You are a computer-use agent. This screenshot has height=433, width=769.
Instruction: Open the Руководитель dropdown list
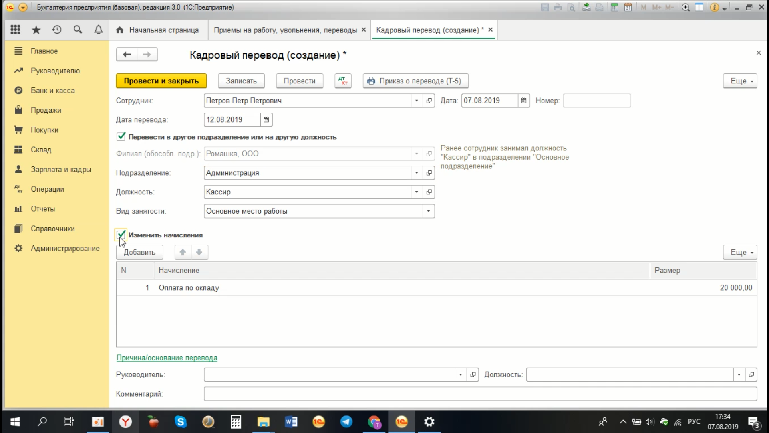click(460, 374)
